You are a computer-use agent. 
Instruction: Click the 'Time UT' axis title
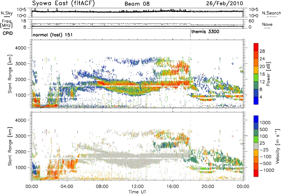coord(137,192)
